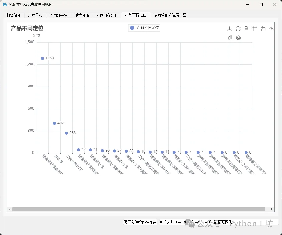This screenshot has height=235, width=282.
Task: Click the horizontal scrollbar thumb
Action: (x=138, y=210)
